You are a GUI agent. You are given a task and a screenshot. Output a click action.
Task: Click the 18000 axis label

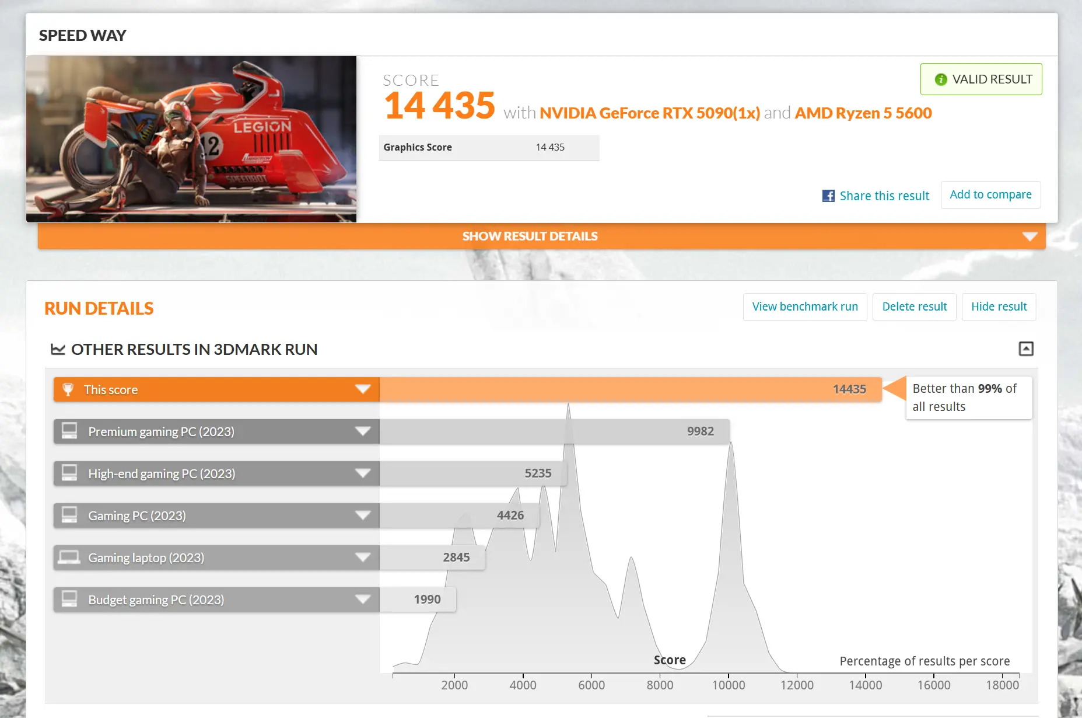tap(1002, 685)
